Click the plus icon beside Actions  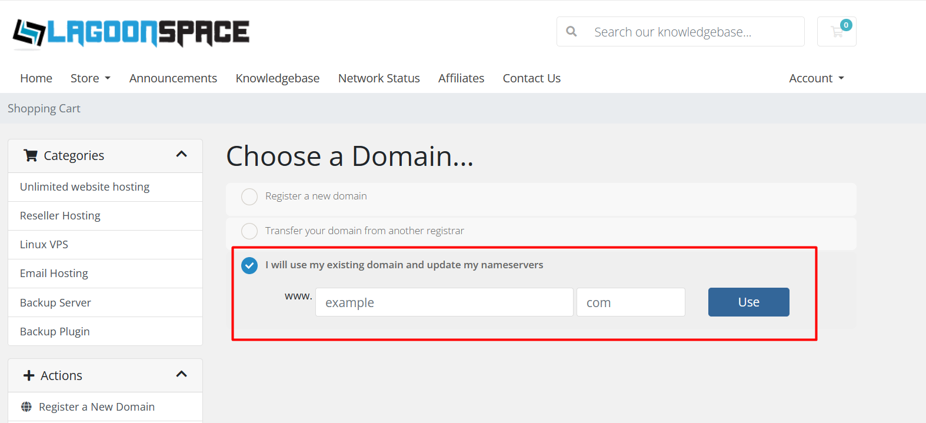[x=29, y=375]
